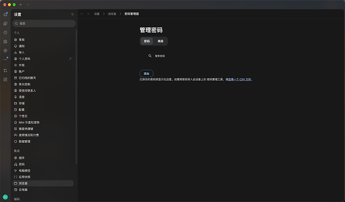Open the home icon in left rail

coord(5,15)
